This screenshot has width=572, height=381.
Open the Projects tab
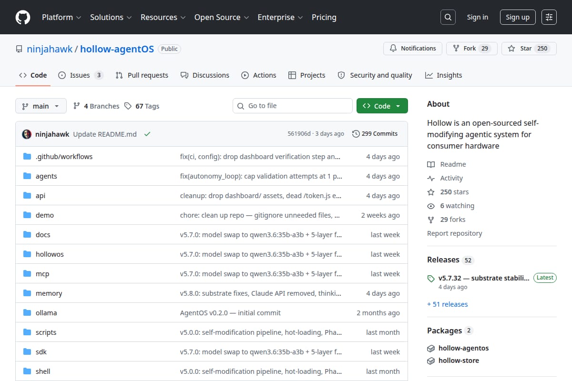[x=307, y=75]
